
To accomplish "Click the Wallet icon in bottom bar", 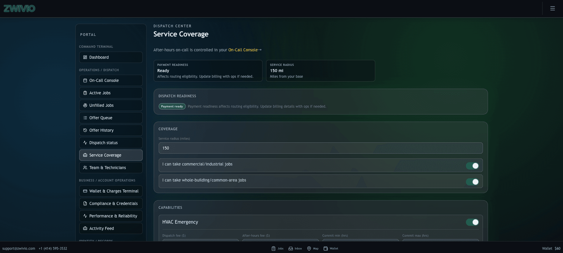I will coord(326,249).
